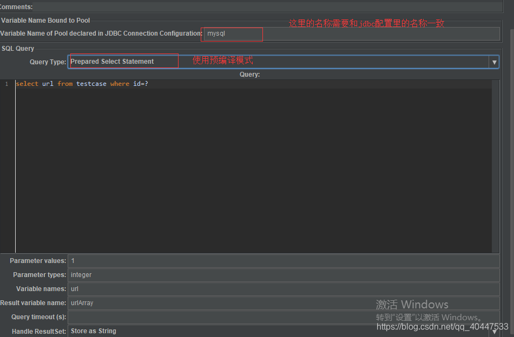
Task: Click the query text 'select url from testcase where id=?'
Action: tap(82, 84)
